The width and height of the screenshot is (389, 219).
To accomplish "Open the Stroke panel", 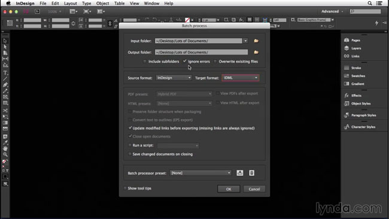I will 352,68.
